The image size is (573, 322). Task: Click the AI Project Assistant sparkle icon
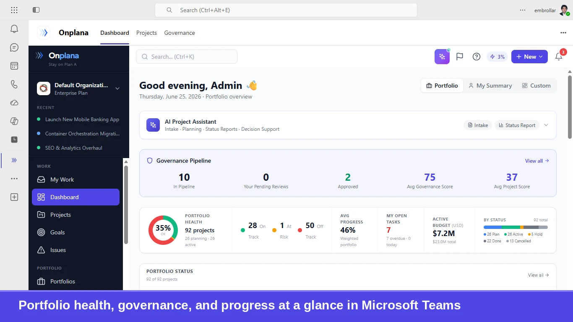[x=153, y=125]
